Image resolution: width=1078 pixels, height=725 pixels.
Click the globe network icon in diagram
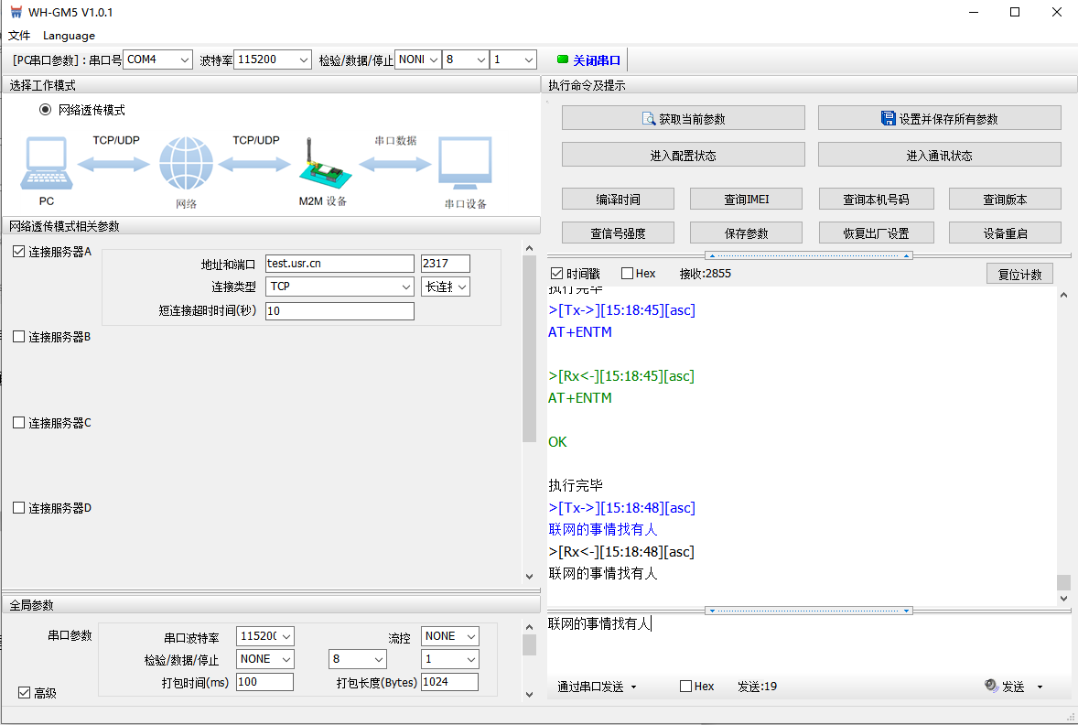pyautogui.click(x=186, y=165)
